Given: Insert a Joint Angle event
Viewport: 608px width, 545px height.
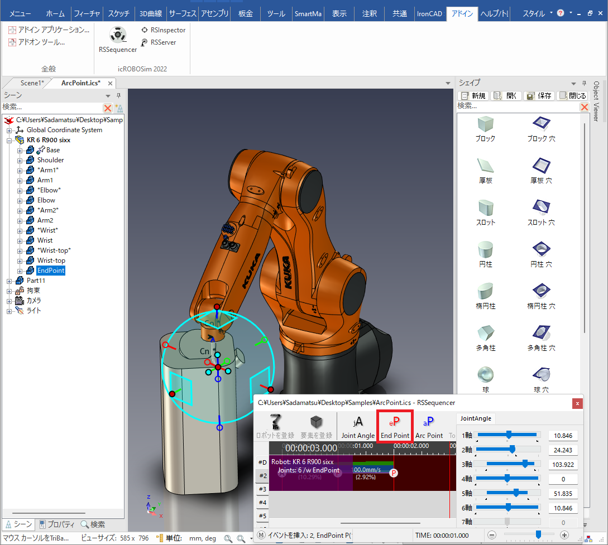Looking at the screenshot, I should coord(358,427).
